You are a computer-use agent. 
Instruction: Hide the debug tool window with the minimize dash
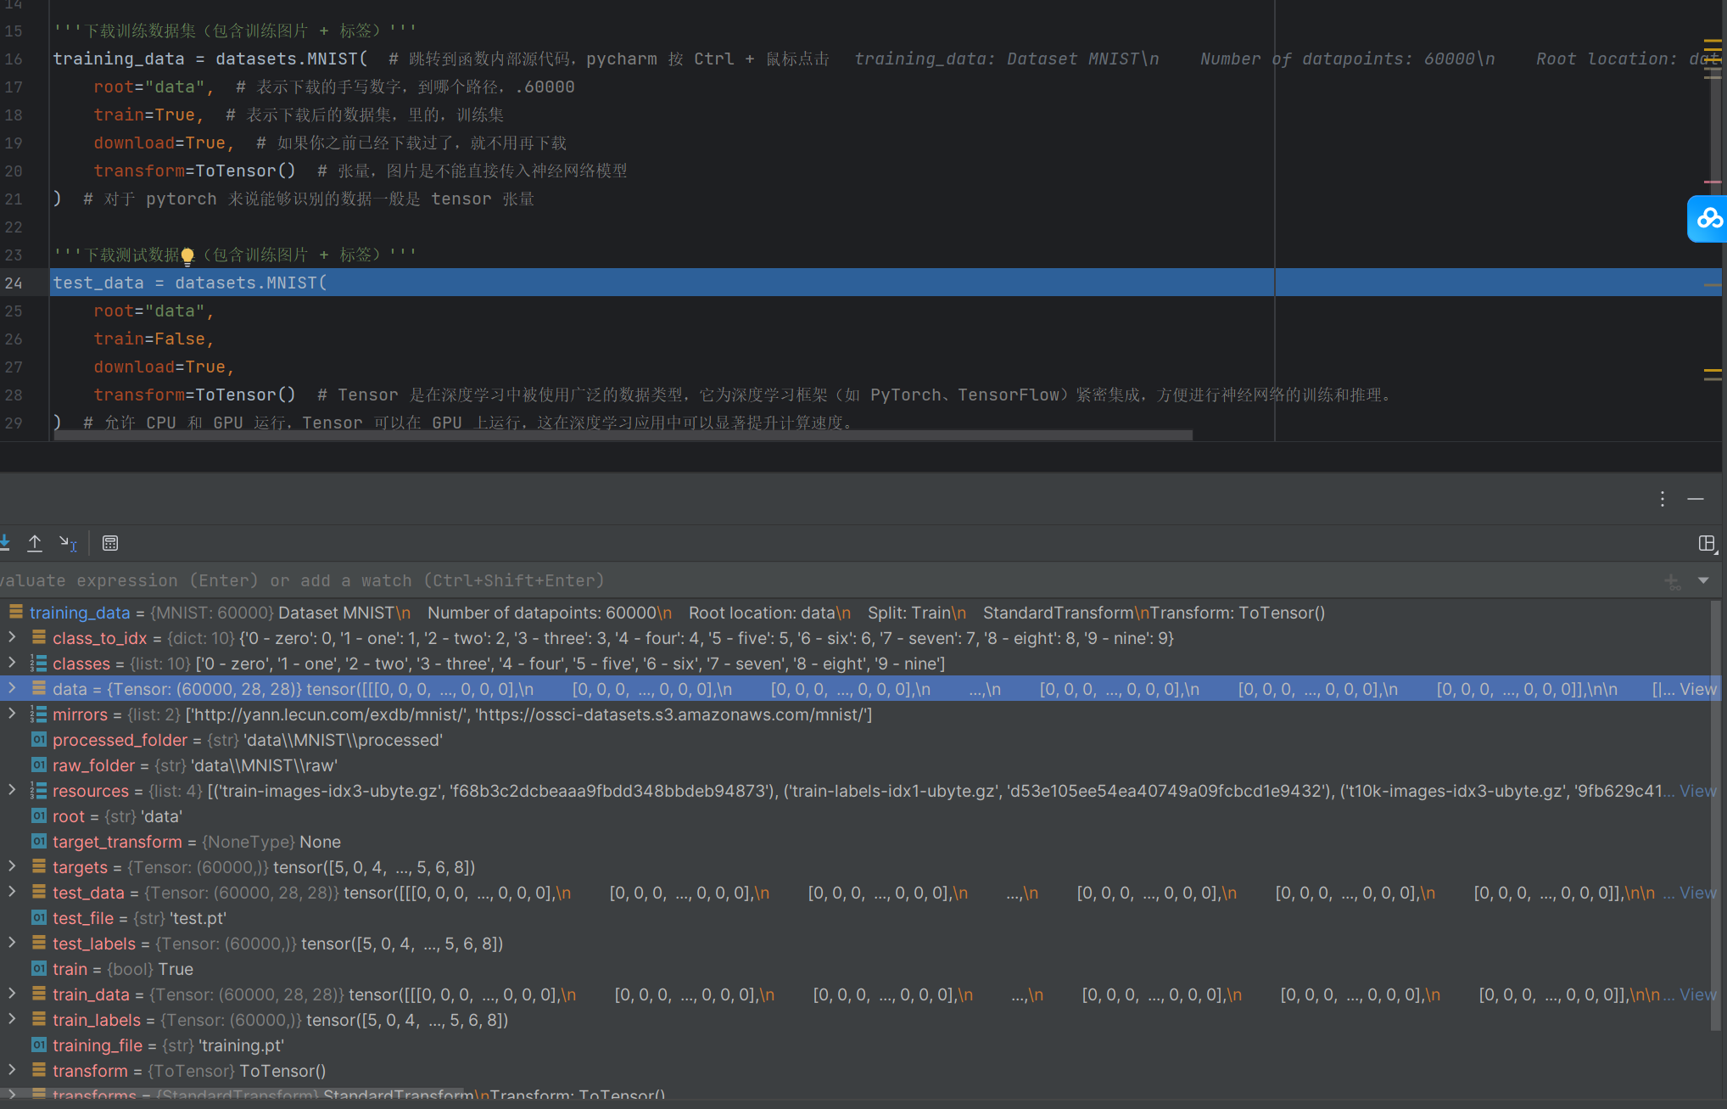(1696, 499)
